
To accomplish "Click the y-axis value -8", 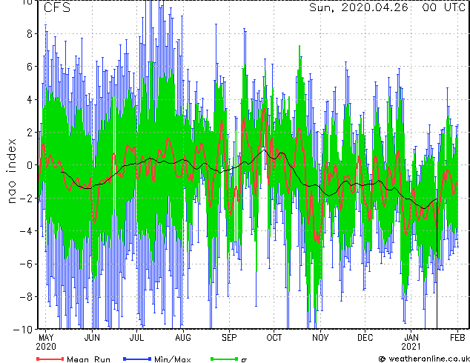I will point(25,297).
